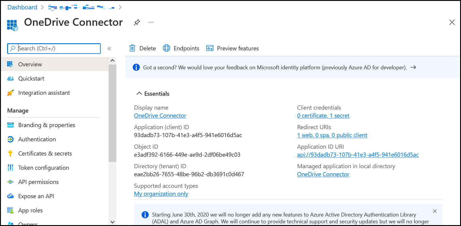Screen dimensions: 461x226
Task: Click the sidebar scrollbar thumb
Action: click(x=113, y=113)
